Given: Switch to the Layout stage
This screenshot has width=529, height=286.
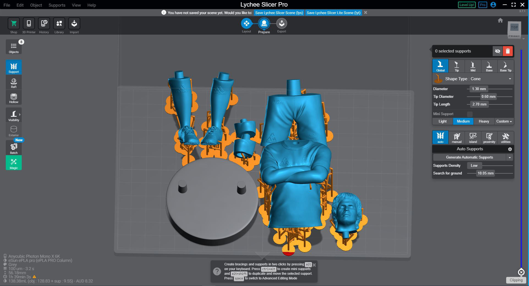Looking at the screenshot, I should point(246,24).
